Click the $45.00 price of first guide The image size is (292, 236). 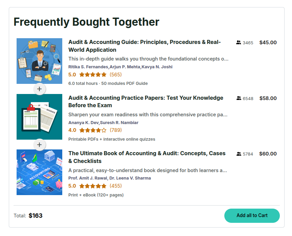pos(268,43)
